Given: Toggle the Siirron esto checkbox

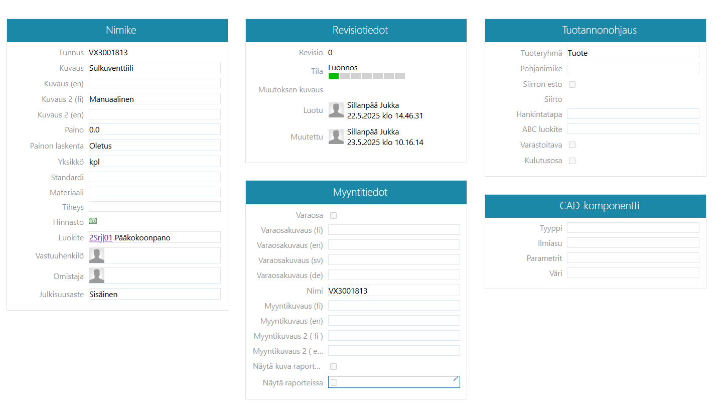Looking at the screenshot, I should tap(572, 84).
